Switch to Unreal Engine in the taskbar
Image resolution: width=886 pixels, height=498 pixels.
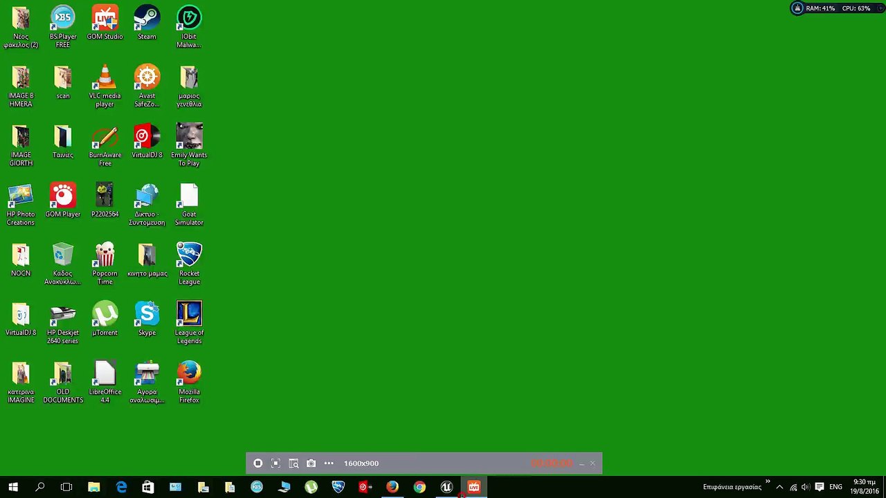[x=446, y=487]
